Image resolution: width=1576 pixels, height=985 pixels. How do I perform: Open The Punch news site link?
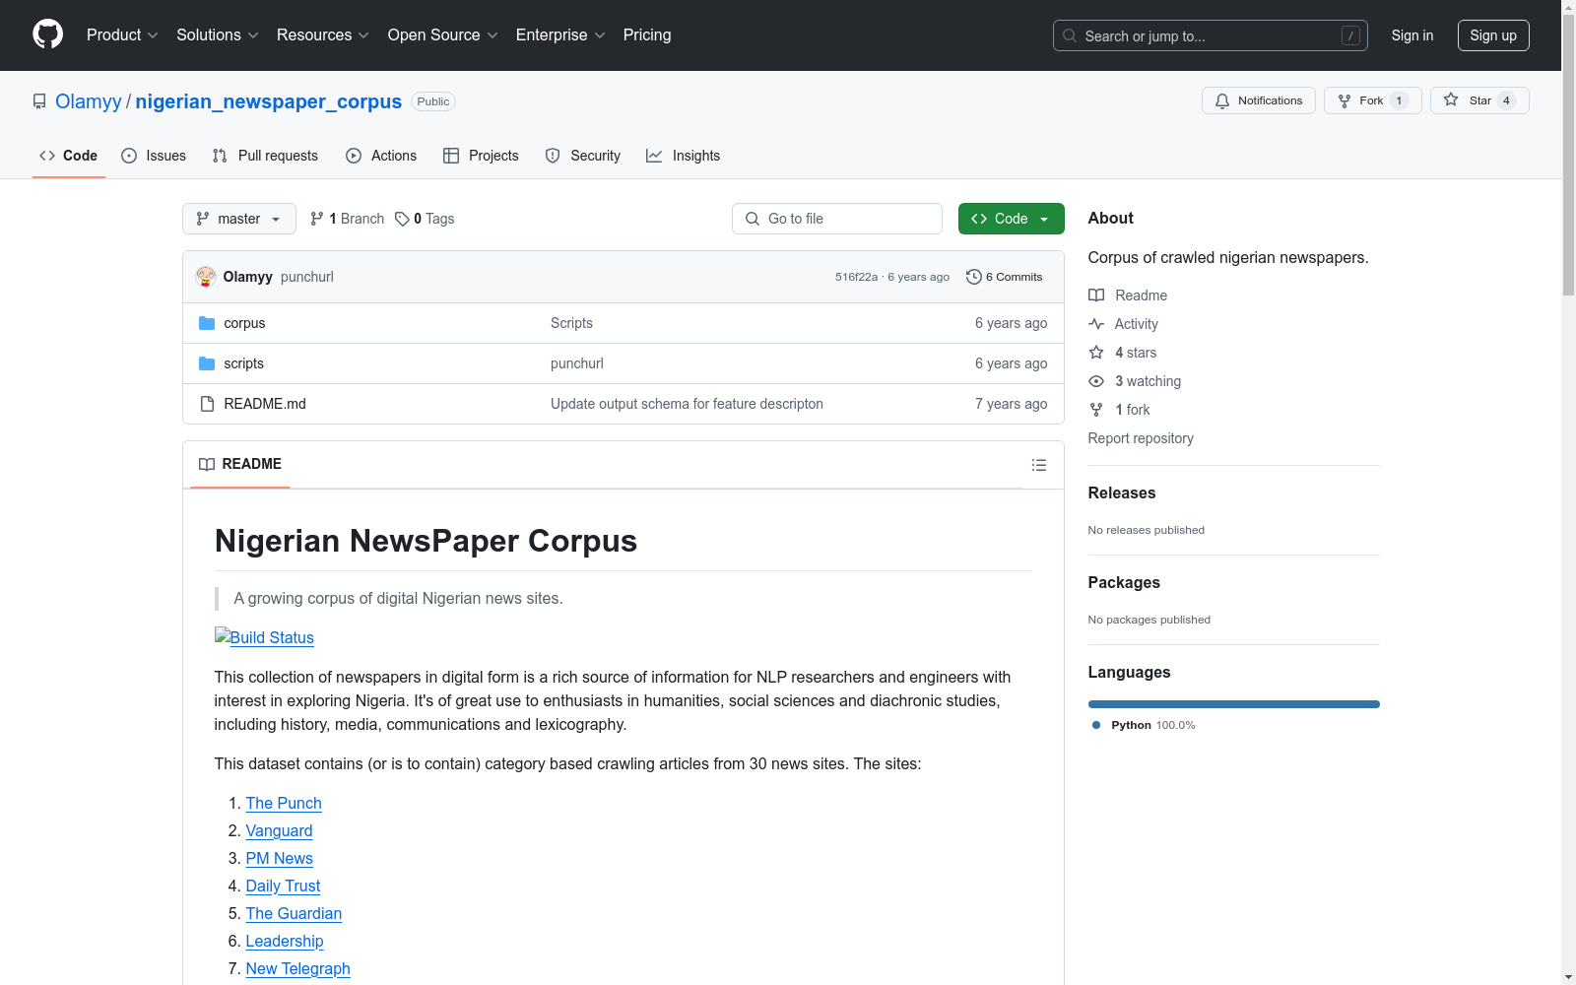tap(284, 803)
